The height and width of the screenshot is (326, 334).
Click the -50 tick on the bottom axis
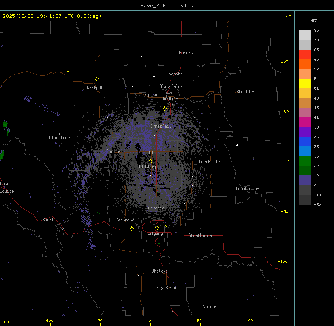coord(99,321)
